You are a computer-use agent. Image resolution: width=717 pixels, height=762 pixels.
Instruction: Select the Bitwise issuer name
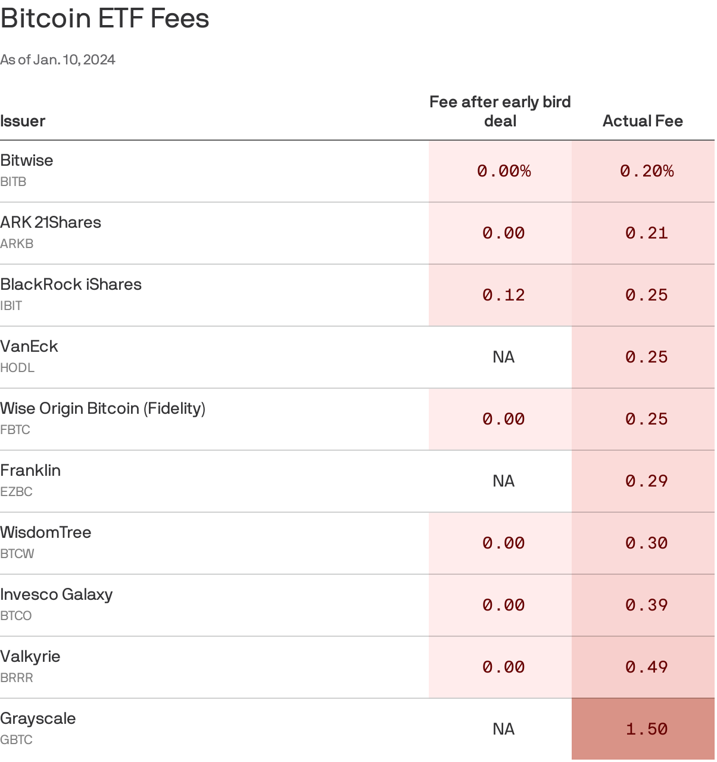[x=27, y=160]
